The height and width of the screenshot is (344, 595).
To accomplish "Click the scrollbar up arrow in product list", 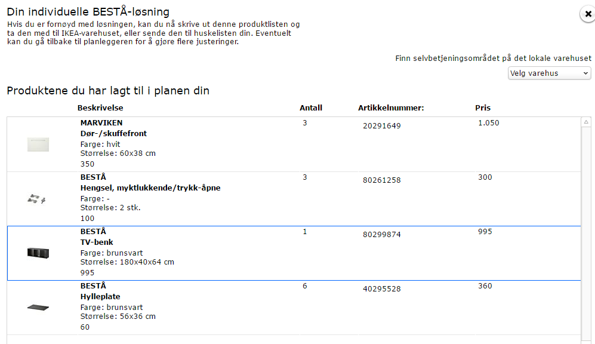I will pyautogui.click(x=586, y=122).
